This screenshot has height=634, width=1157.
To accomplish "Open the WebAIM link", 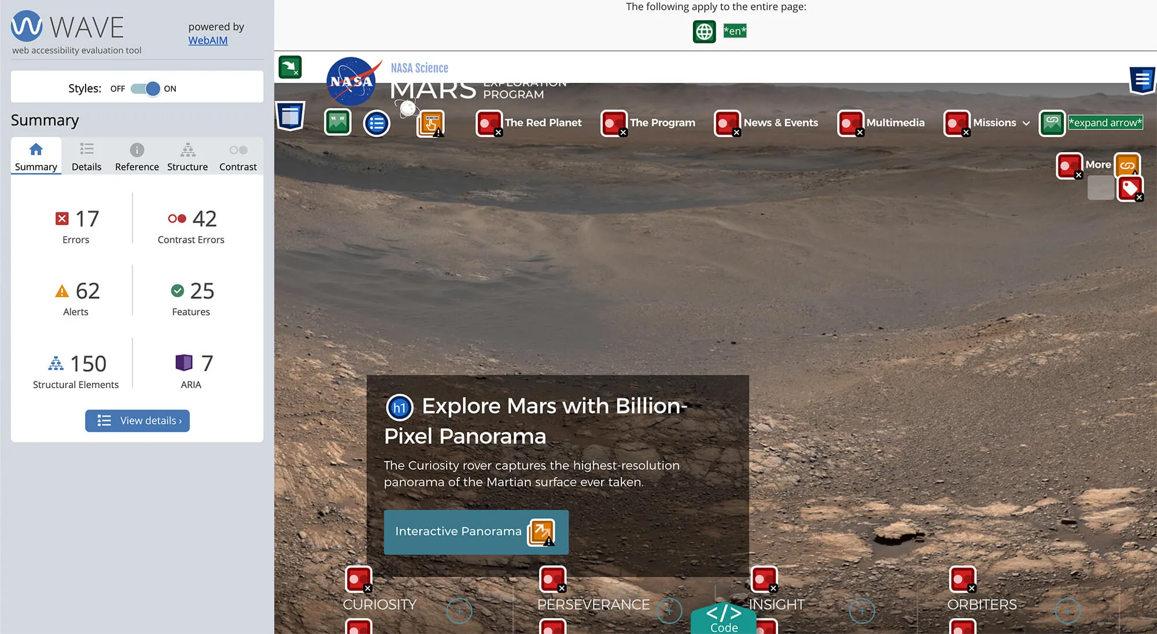I will (208, 40).
